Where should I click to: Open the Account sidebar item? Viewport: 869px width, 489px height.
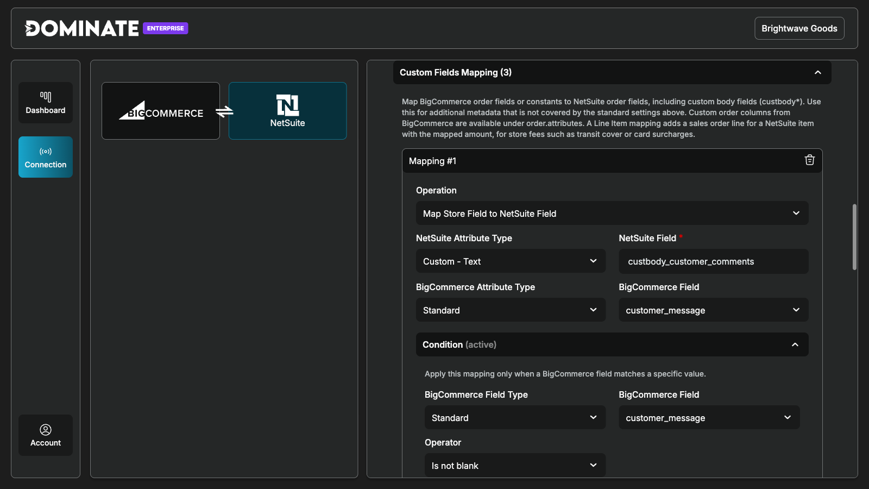[46, 435]
